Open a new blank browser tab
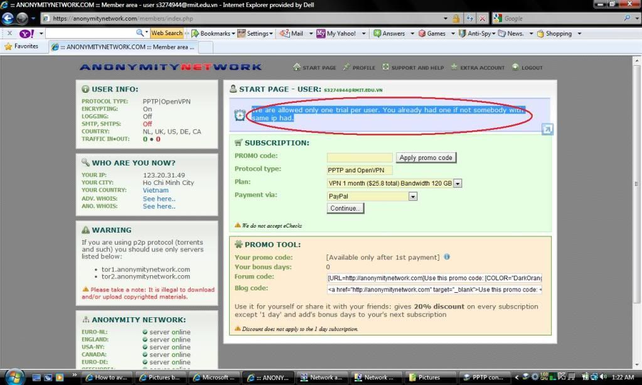The width and height of the screenshot is (642, 385). pos(206,47)
